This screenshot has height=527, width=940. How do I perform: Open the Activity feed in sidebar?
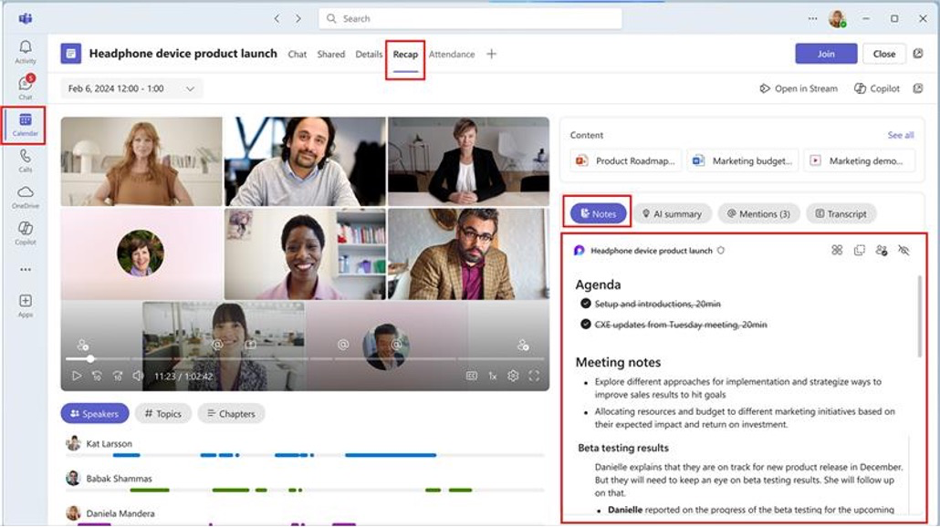[x=26, y=50]
